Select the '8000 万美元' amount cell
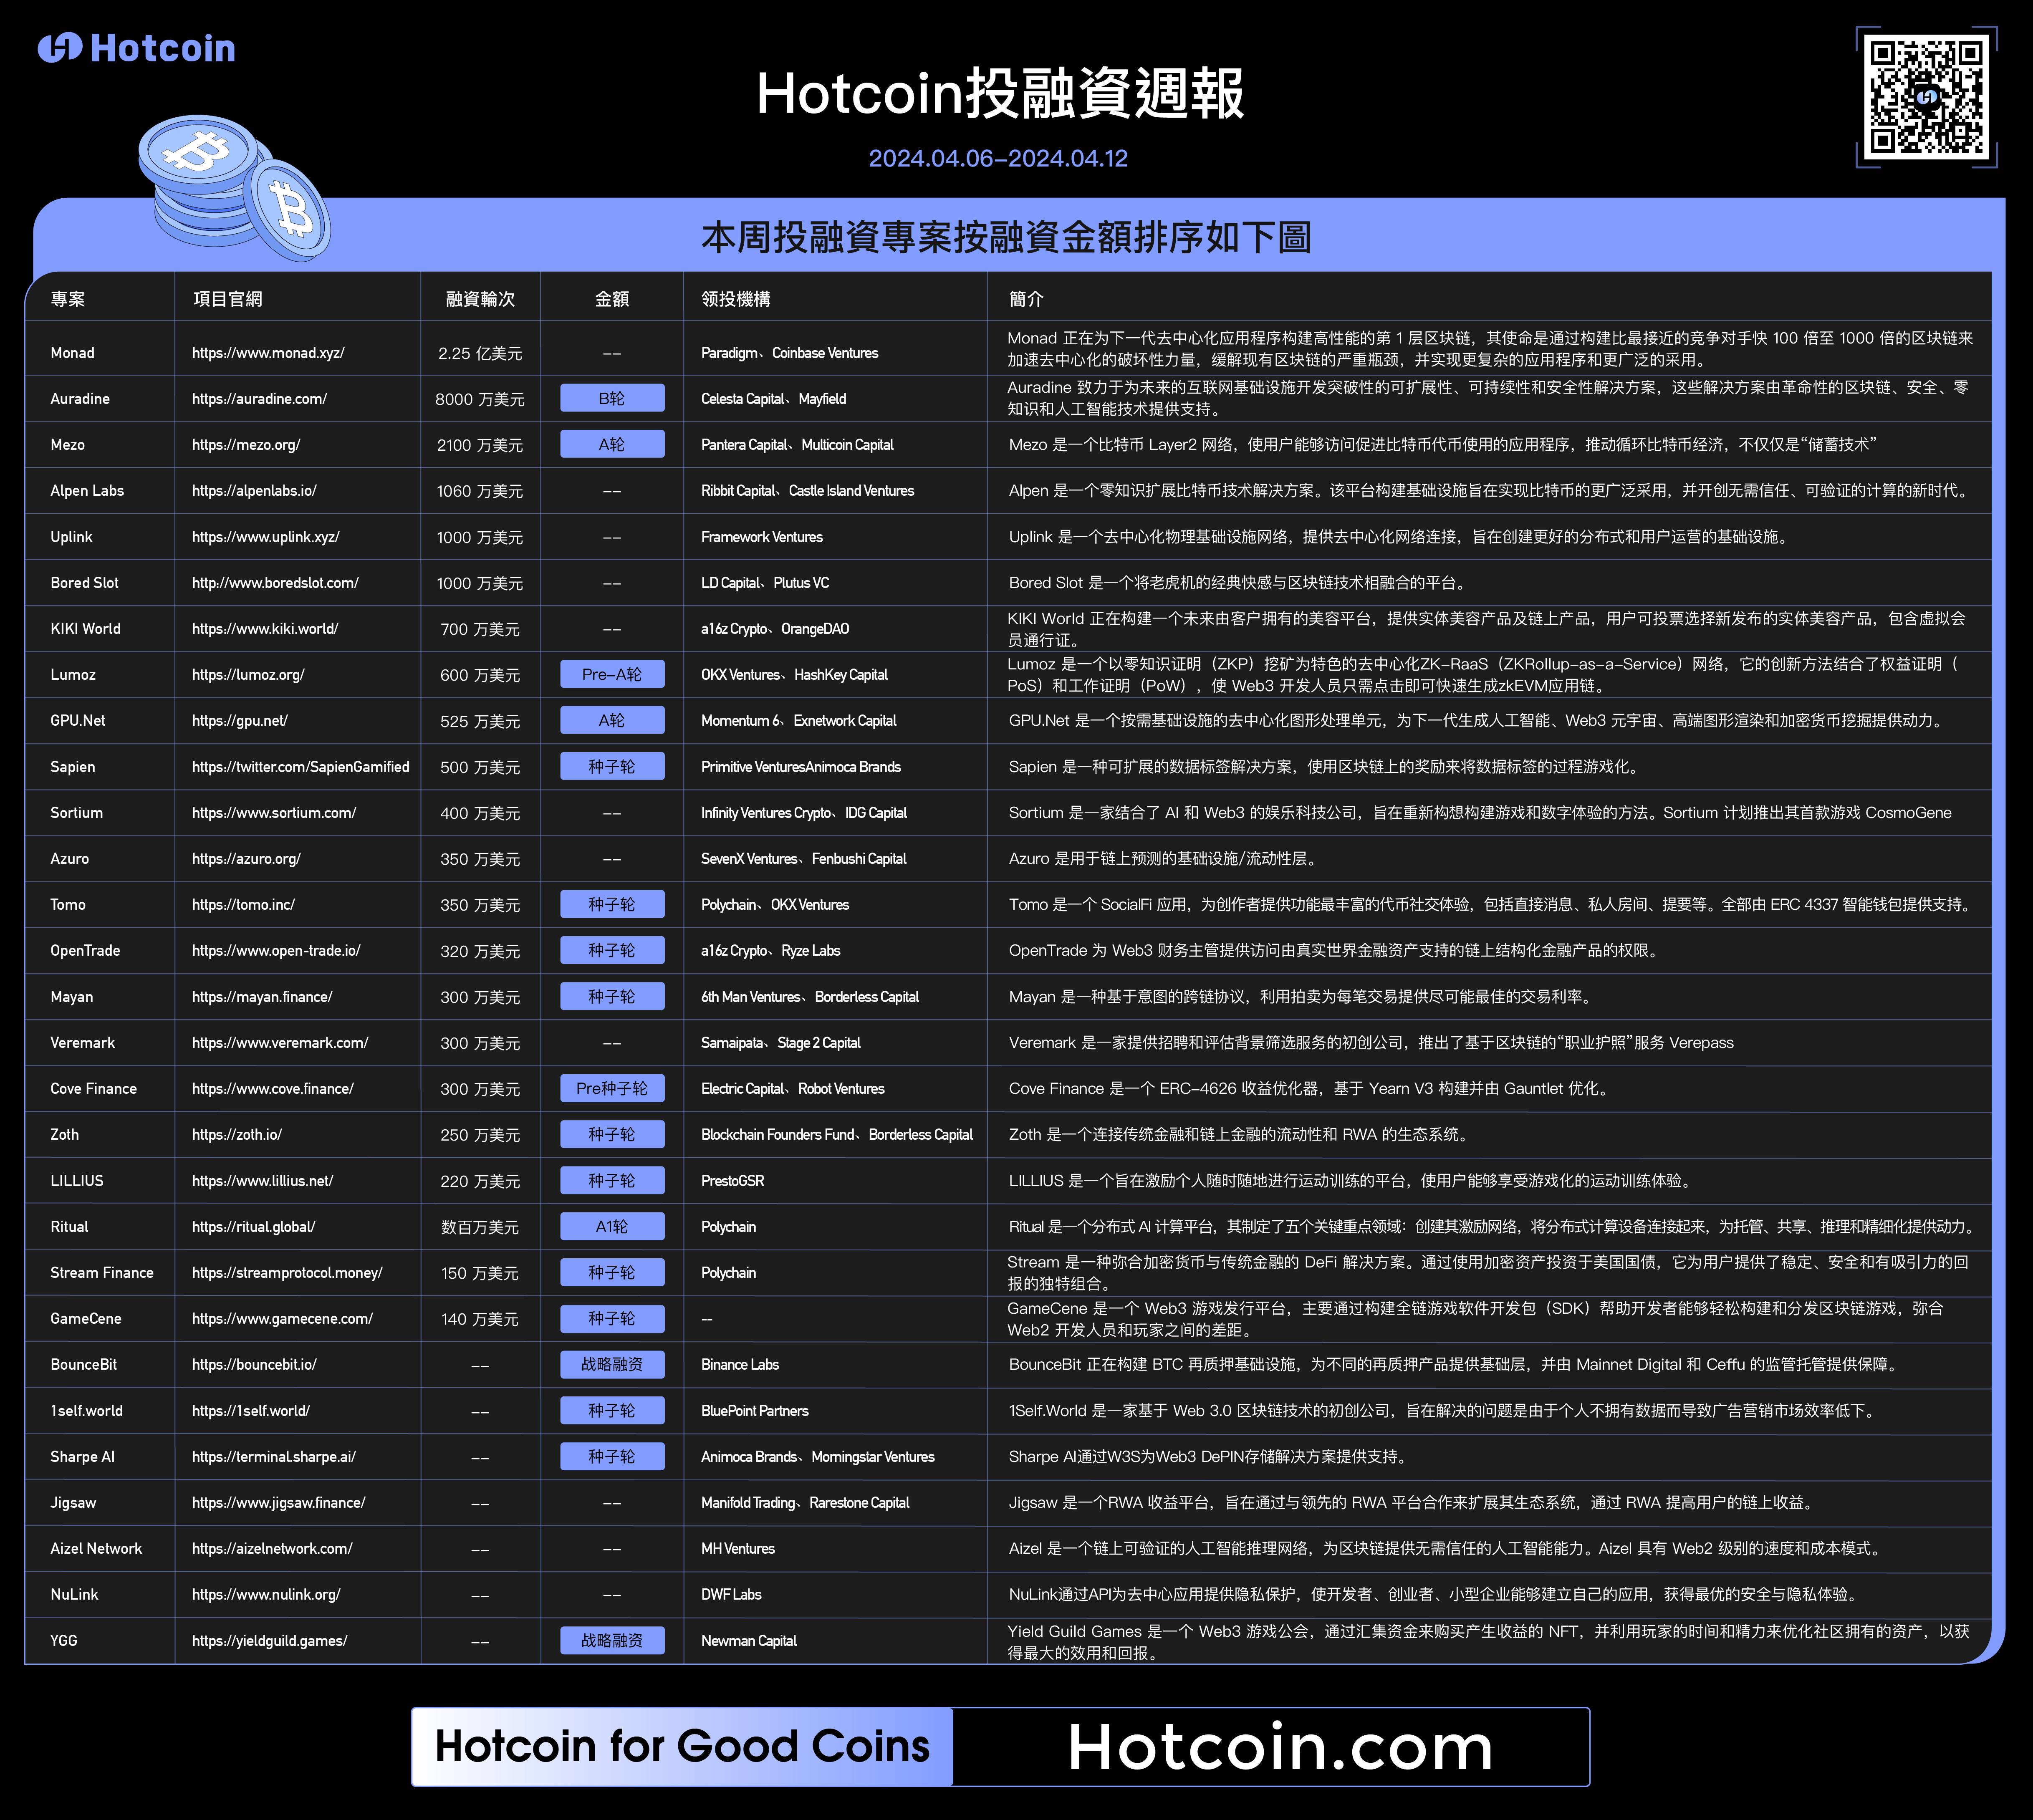This screenshot has height=1820, width=2033. [x=480, y=399]
